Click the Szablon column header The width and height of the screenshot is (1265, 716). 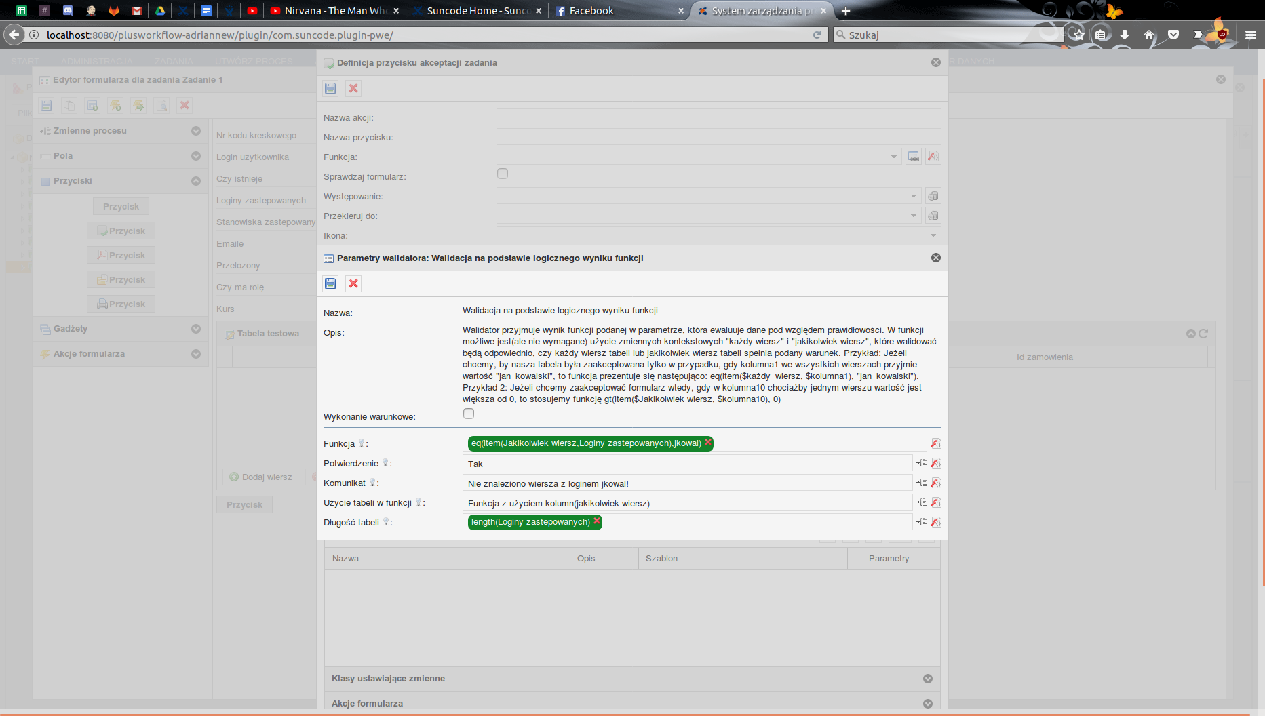743,559
